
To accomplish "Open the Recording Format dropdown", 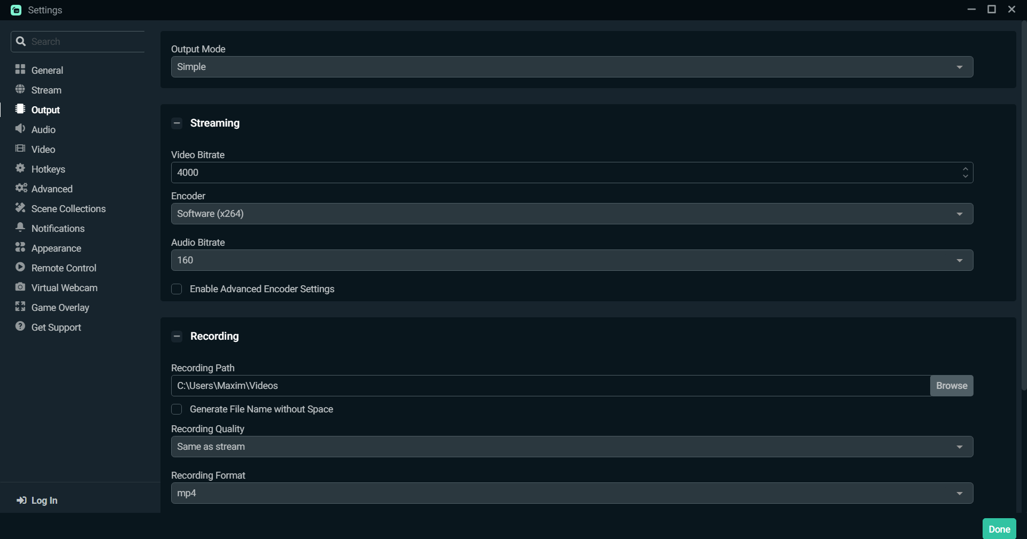I will [572, 493].
